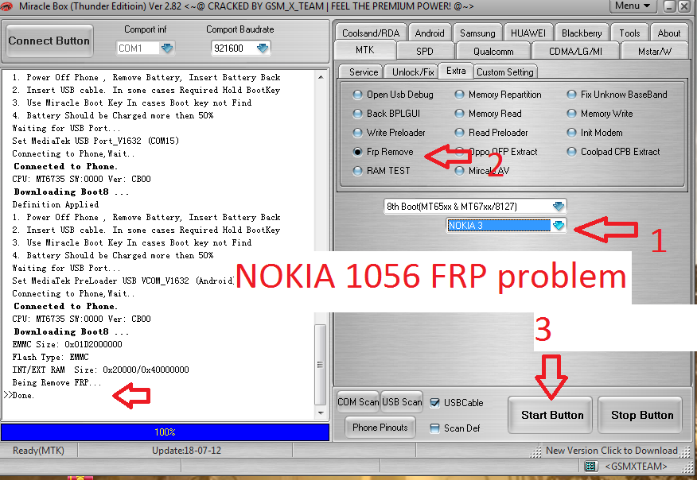The width and height of the screenshot is (697, 488).
Task: Switch to the CDMA/LG/MI tab
Action: [575, 52]
